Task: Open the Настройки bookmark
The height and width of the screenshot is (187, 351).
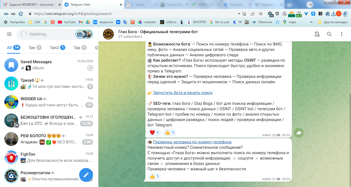Action: pyautogui.click(x=14, y=22)
